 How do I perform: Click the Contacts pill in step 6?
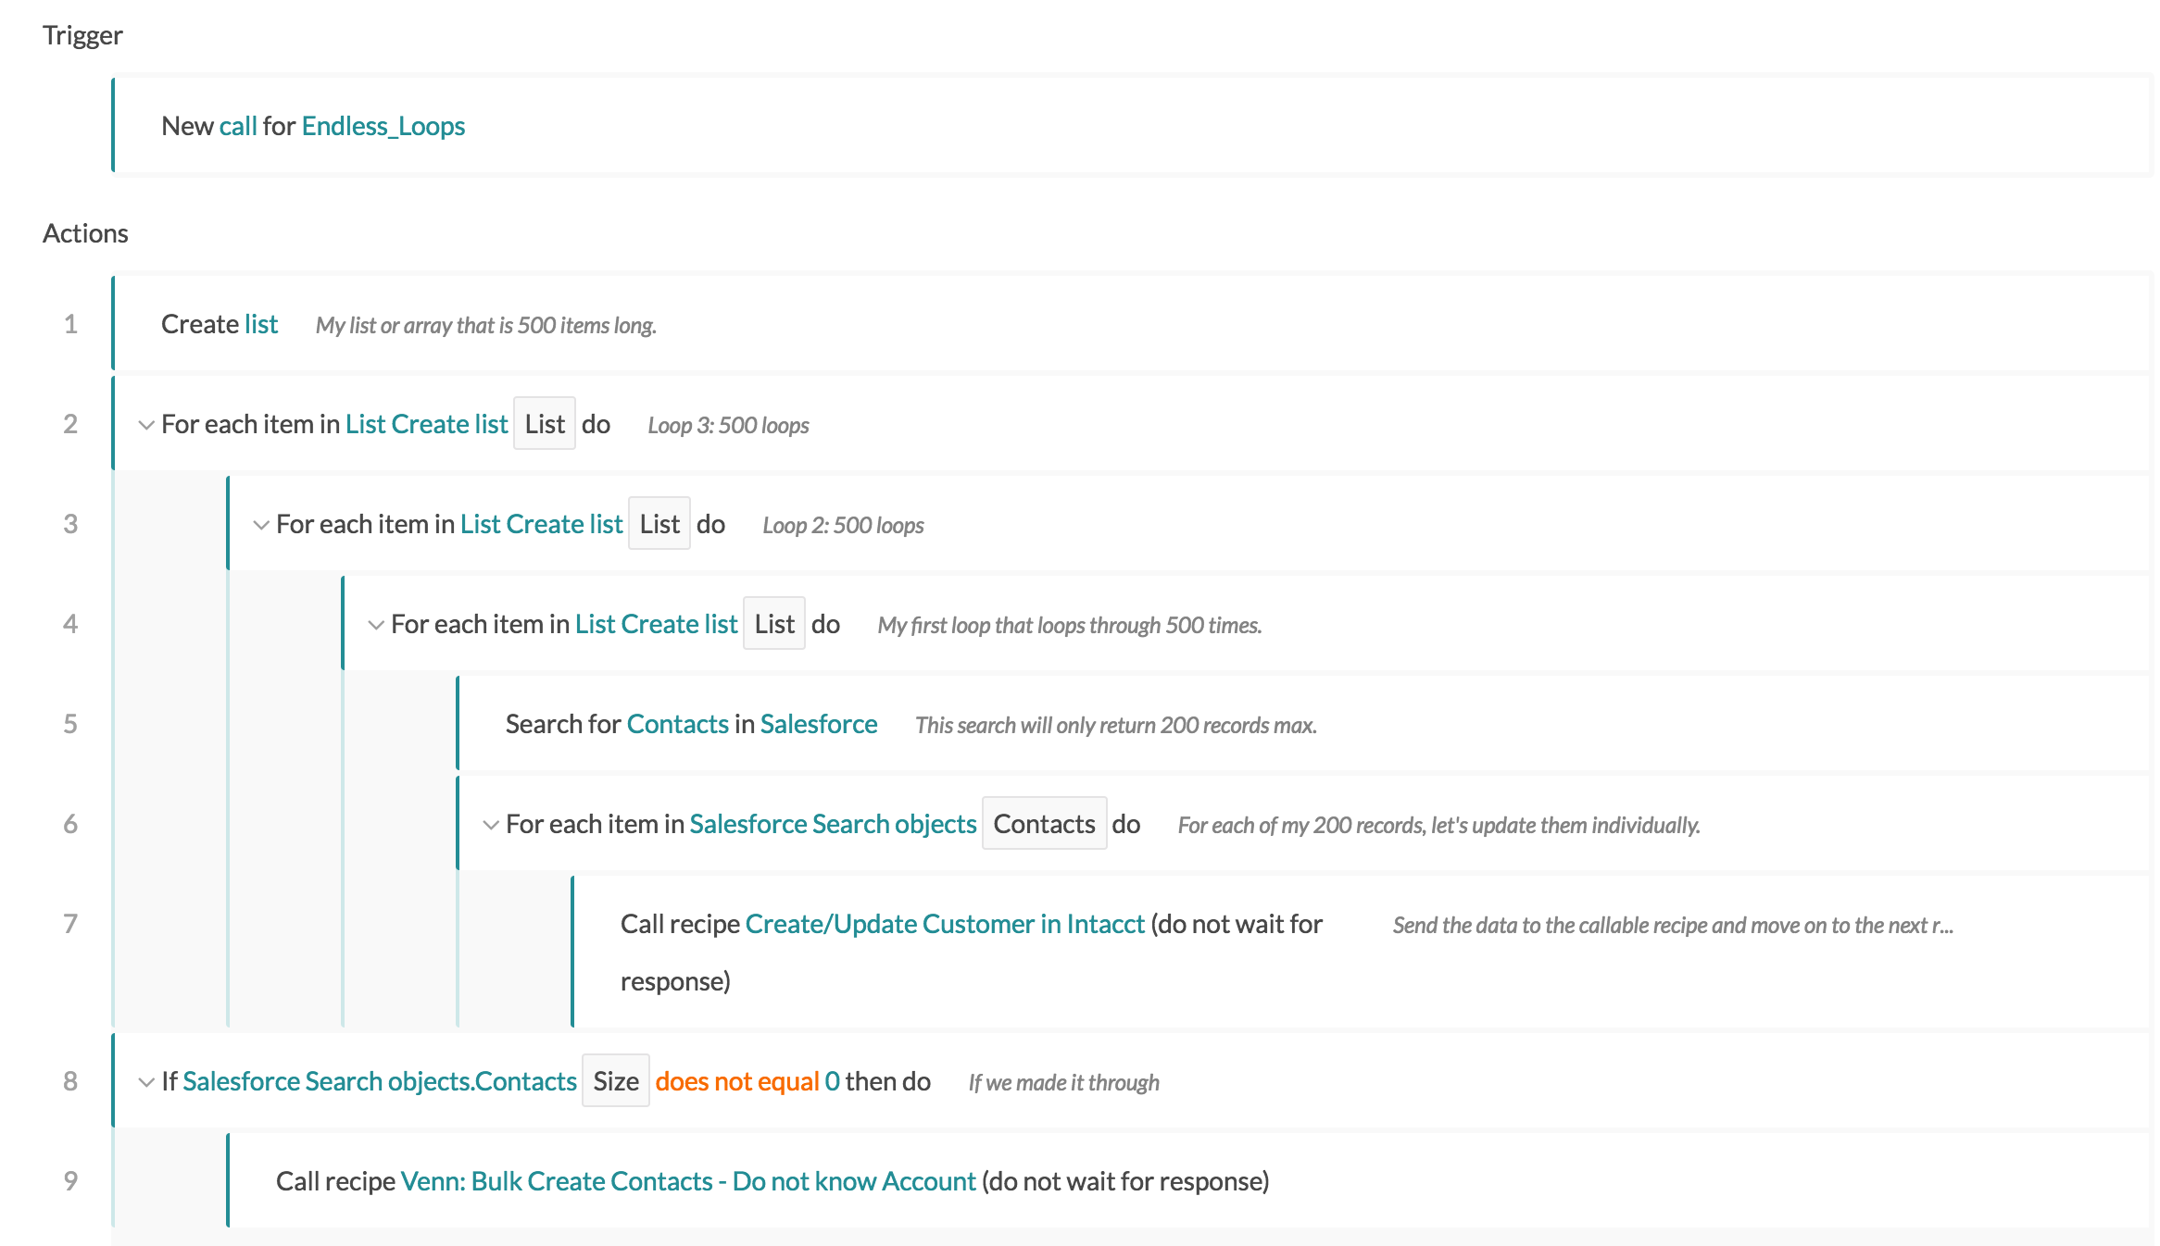pyautogui.click(x=1045, y=824)
